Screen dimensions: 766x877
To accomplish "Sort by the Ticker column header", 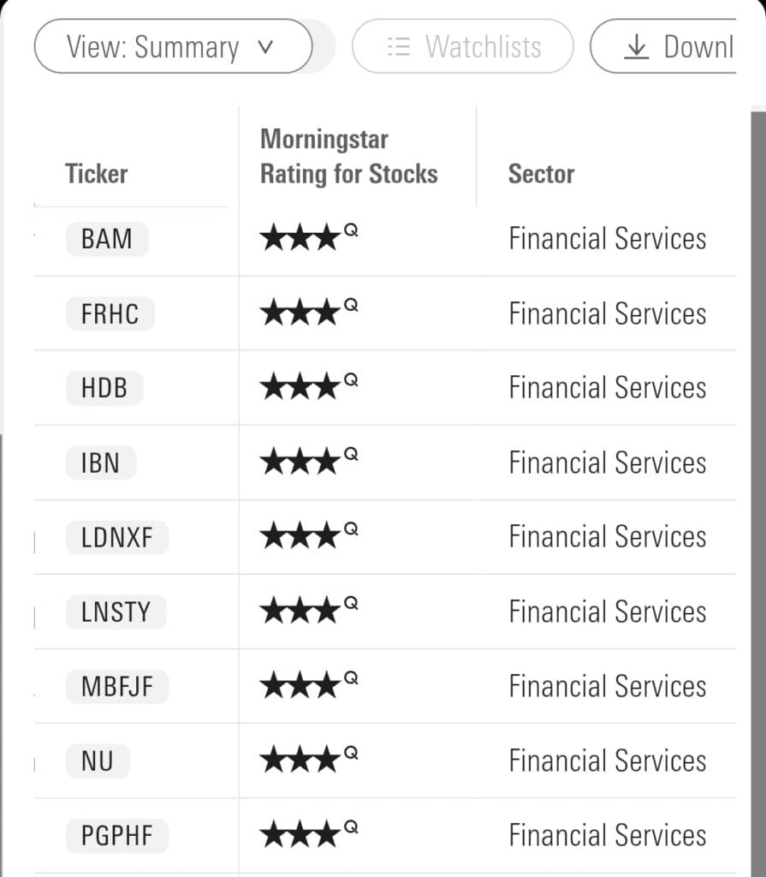I will pyautogui.click(x=96, y=173).
